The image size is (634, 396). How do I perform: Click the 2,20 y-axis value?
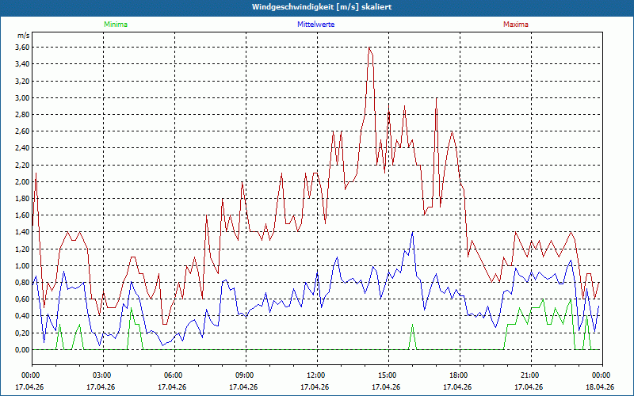pos(22,165)
